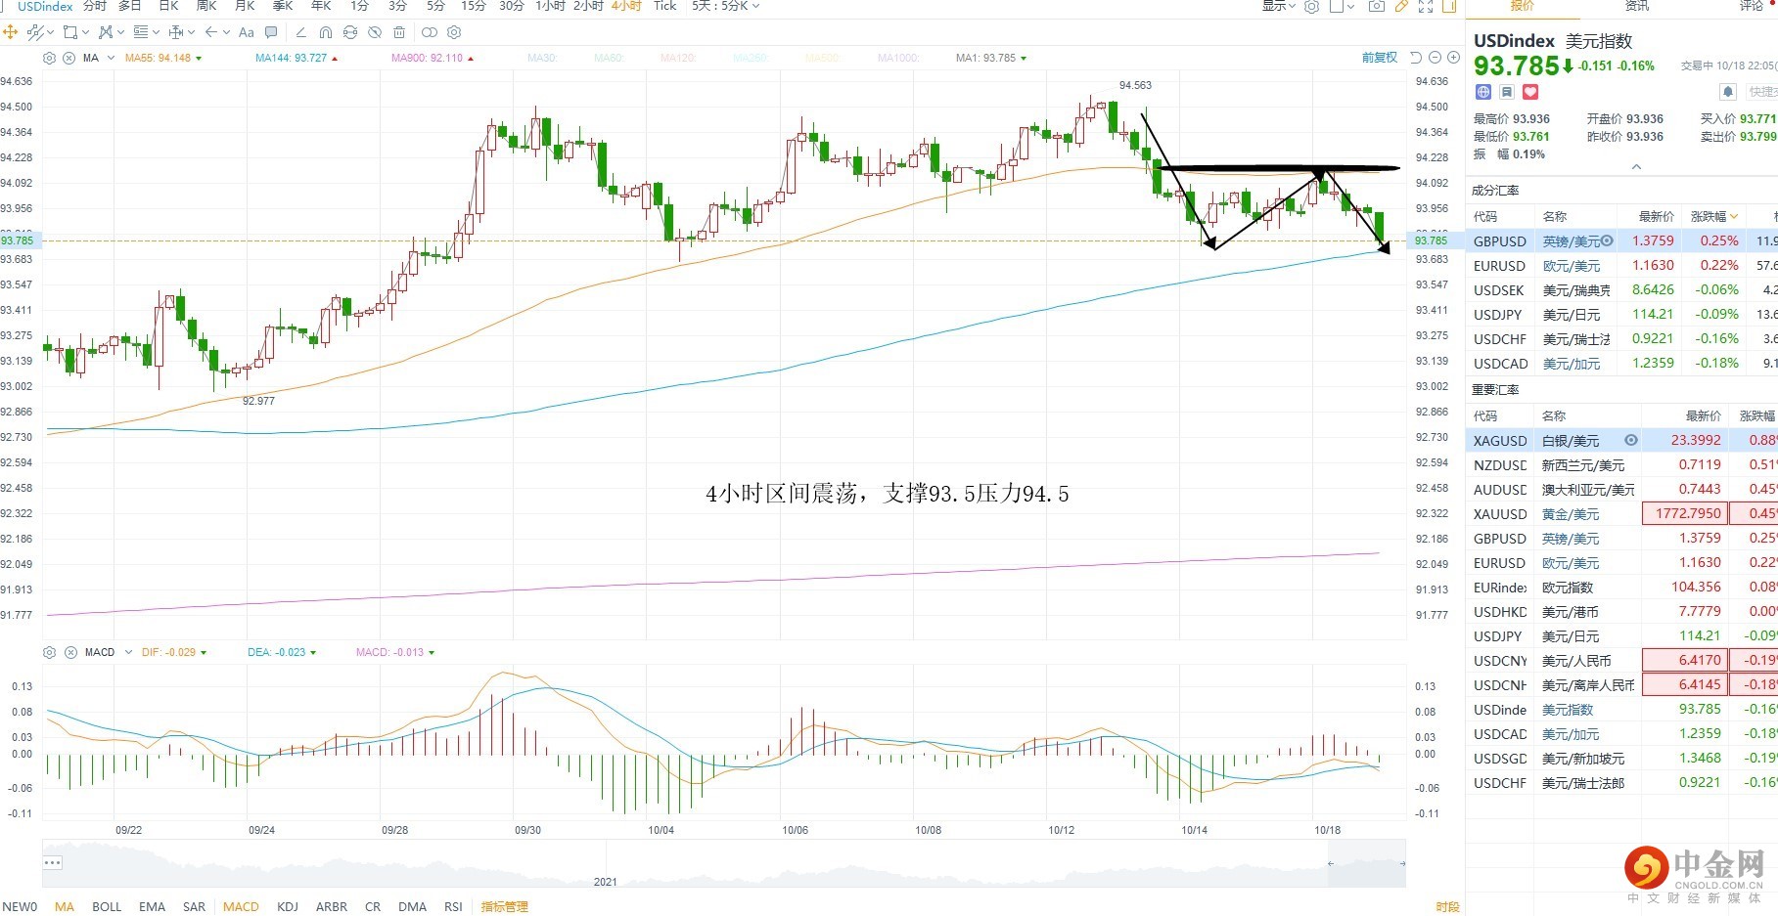This screenshot has width=1778, height=916.
Task: Click the globe icon under USDindex price
Action: pos(1483,92)
